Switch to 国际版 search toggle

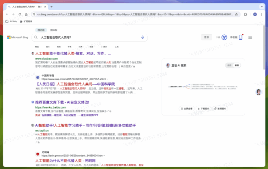(x=54, y=30)
